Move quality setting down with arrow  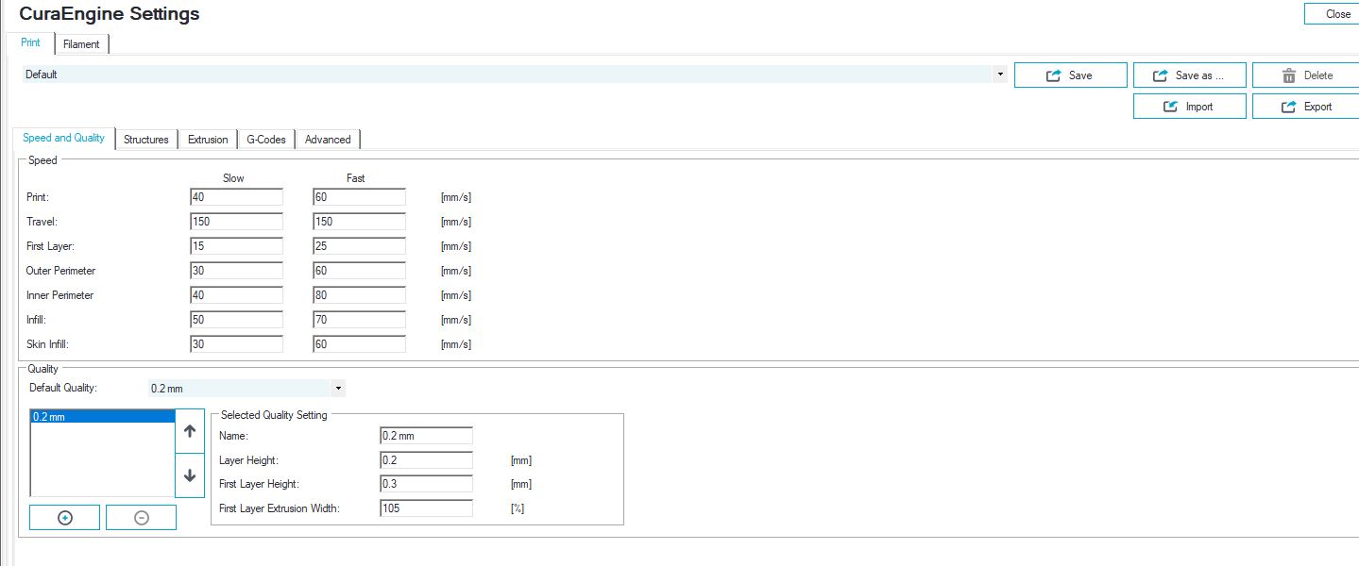[x=190, y=475]
